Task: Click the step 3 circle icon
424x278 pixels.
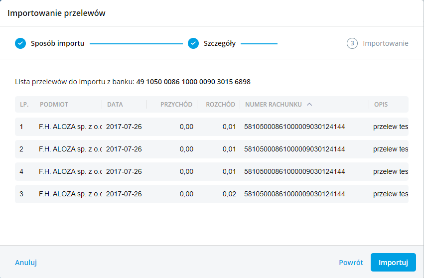Action: 352,43
